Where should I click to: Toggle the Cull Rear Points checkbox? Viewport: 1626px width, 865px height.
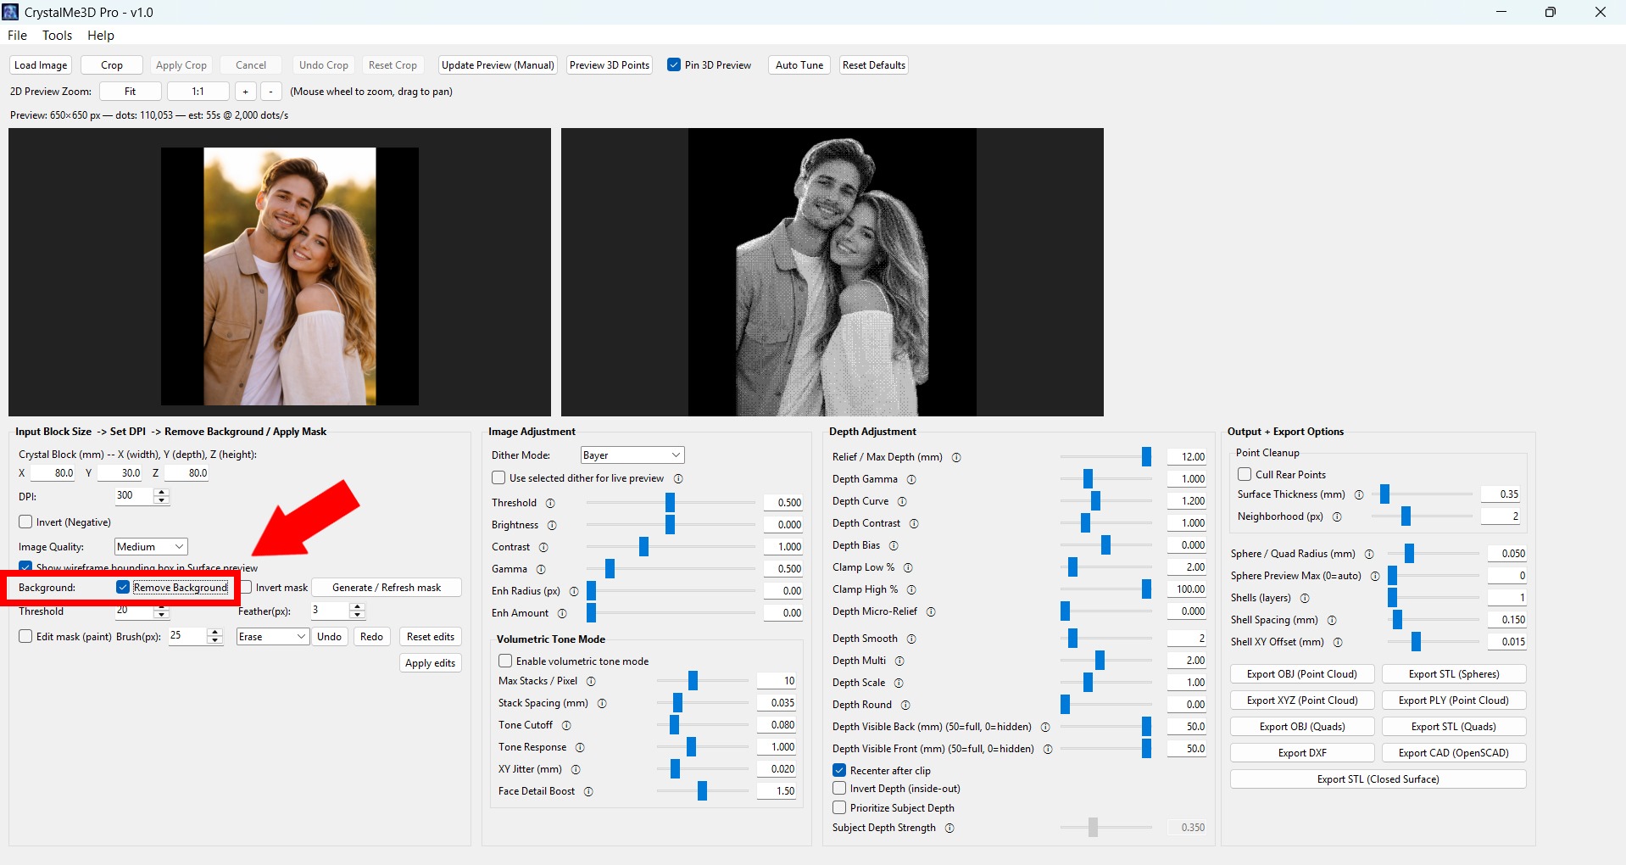1245,474
